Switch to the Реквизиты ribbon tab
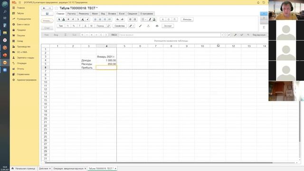 coord(84,14)
